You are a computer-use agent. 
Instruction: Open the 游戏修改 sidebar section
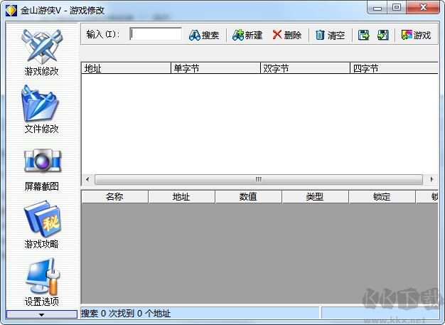click(x=41, y=52)
